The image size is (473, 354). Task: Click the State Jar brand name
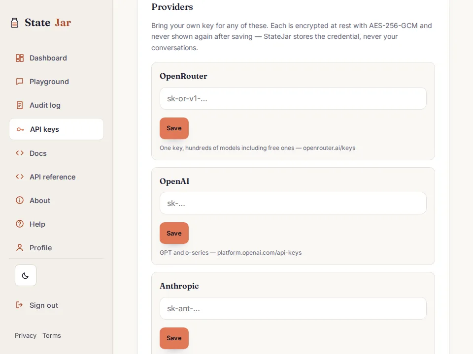click(48, 23)
